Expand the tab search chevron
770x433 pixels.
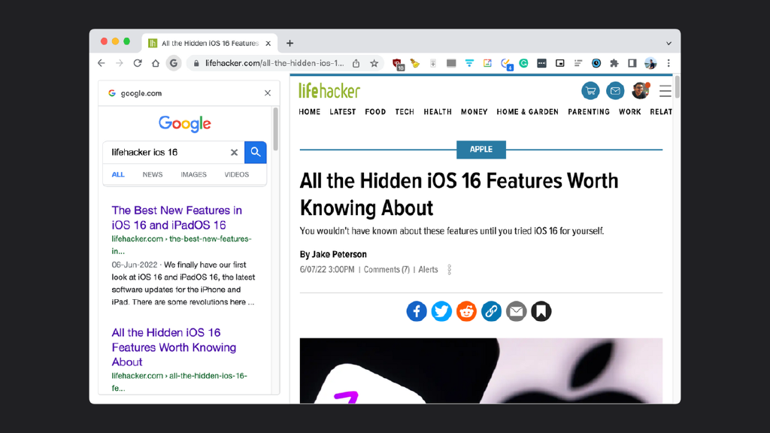point(668,43)
